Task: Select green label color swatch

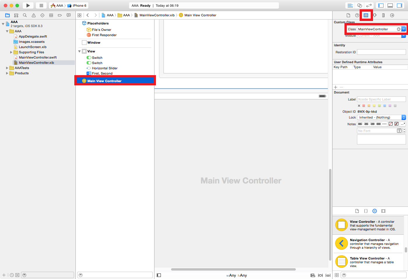Action: pyautogui.click(x=379, y=106)
